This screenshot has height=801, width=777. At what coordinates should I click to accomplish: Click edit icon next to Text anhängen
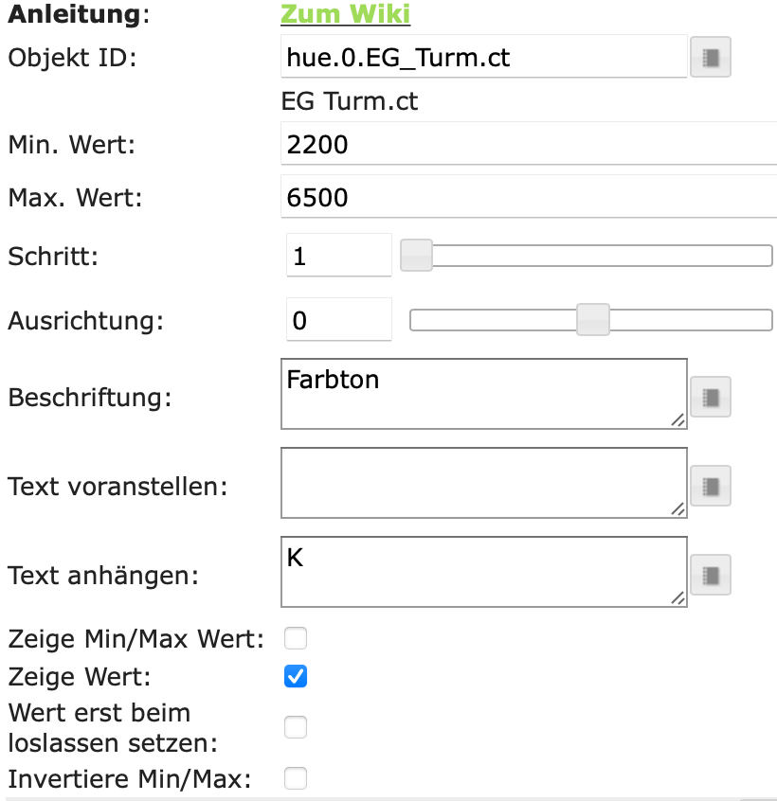[711, 575]
